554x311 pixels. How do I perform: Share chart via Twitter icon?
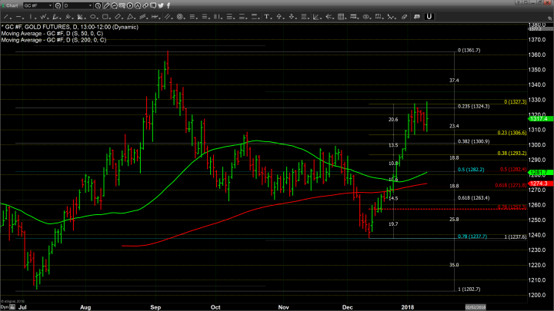161,5
